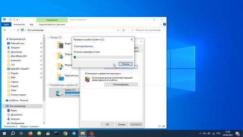The image size is (243, 137).
Task: Click the forward navigation arrow in Explorer
Action: click(10, 30)
